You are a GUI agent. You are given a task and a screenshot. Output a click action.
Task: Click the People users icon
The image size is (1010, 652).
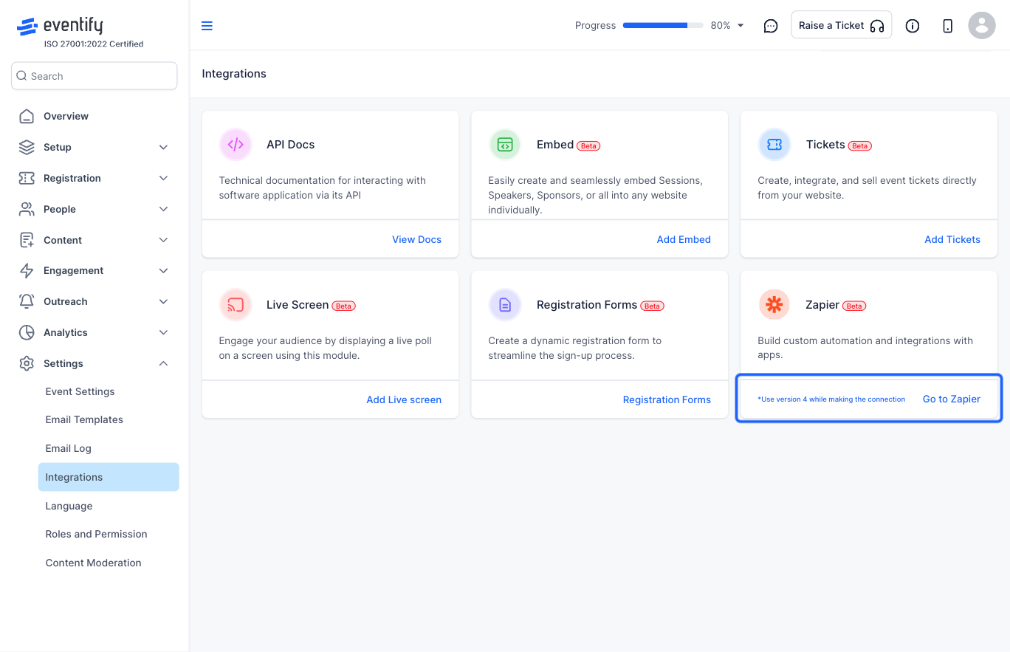[27, 209]
